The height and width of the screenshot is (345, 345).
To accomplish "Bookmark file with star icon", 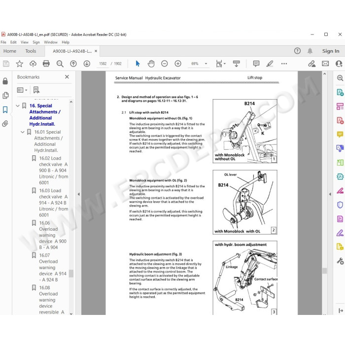I will 20,64.
